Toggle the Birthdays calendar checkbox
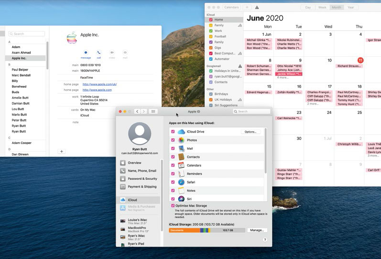 (211, 94)
